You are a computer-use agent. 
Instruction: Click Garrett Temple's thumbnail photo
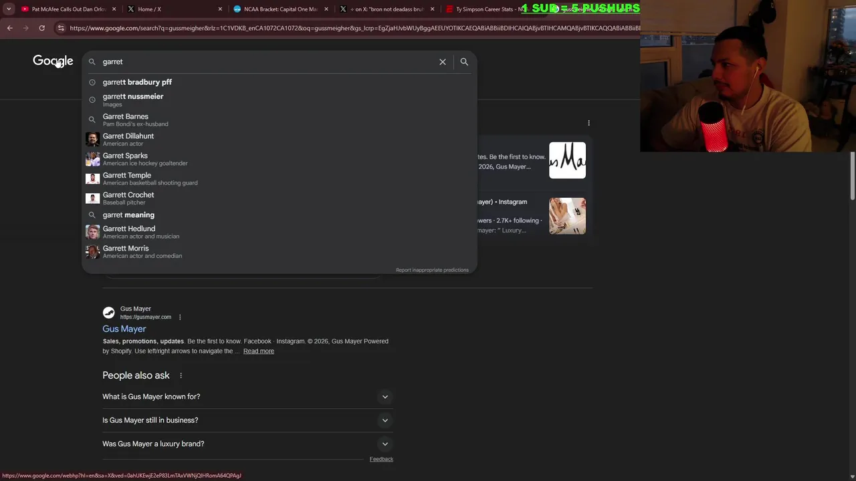click(92, 178)
